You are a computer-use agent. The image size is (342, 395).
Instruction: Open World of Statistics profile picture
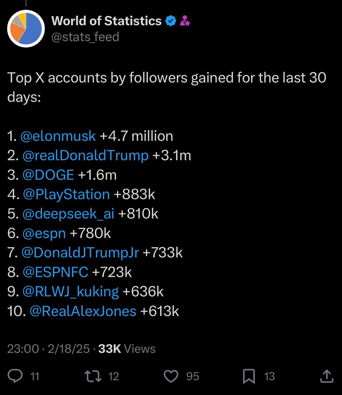coord(26,29)
